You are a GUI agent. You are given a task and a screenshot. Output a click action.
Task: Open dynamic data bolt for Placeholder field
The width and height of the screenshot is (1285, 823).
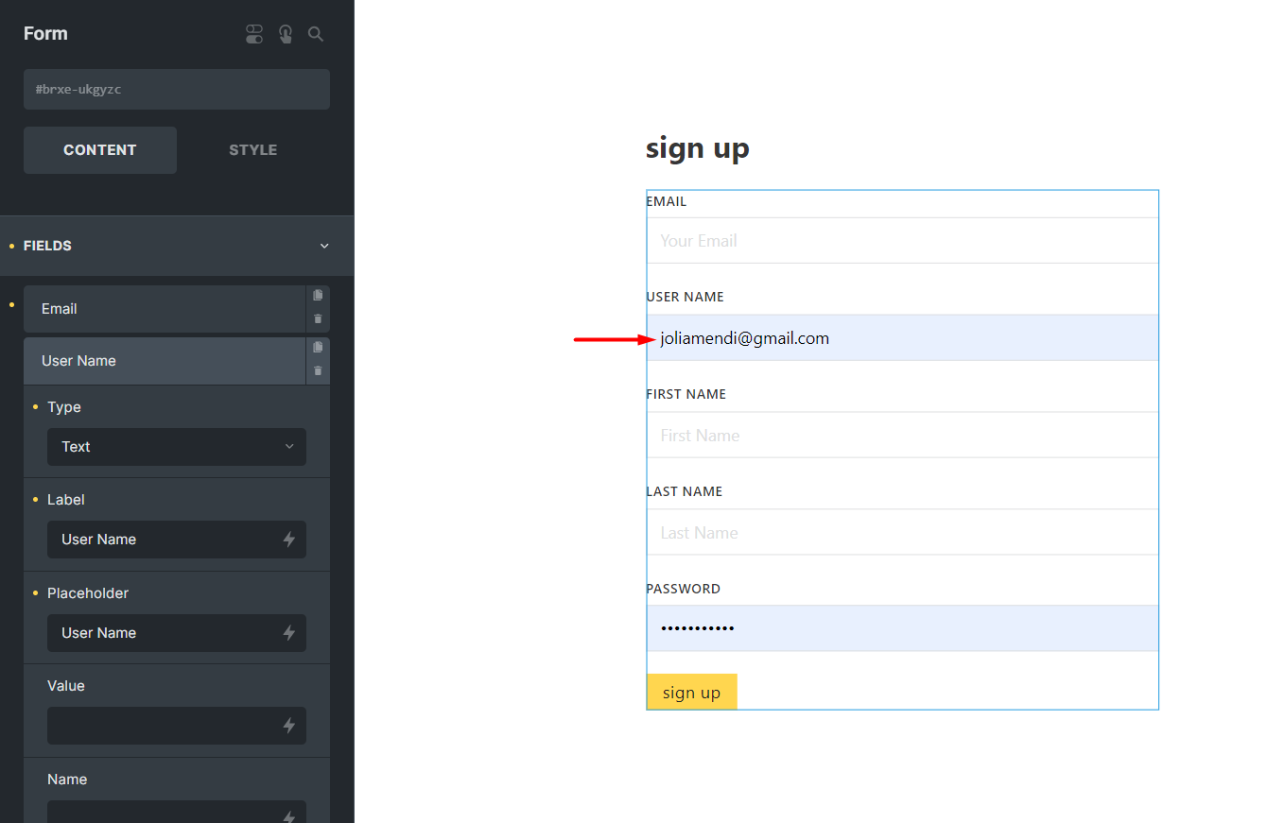coord(289,633)
